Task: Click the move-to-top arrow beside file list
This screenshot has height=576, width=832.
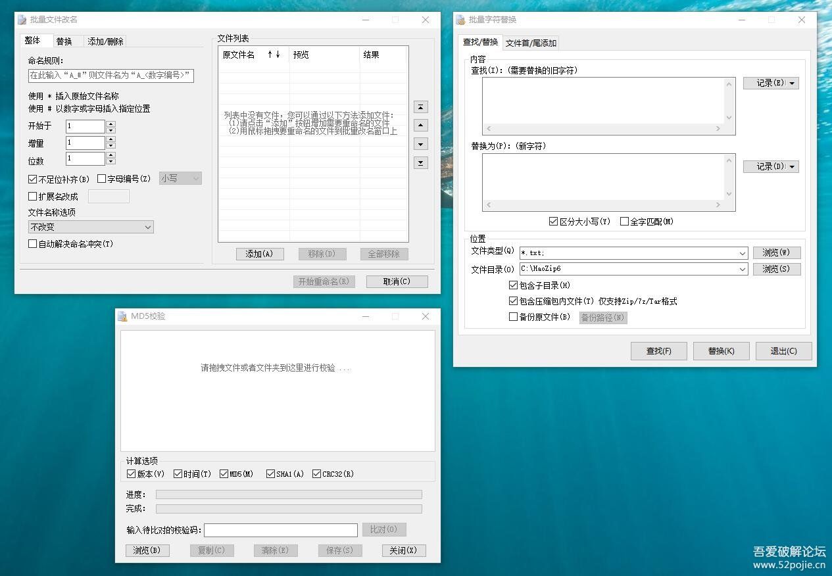Action: [x=421, y=107]
